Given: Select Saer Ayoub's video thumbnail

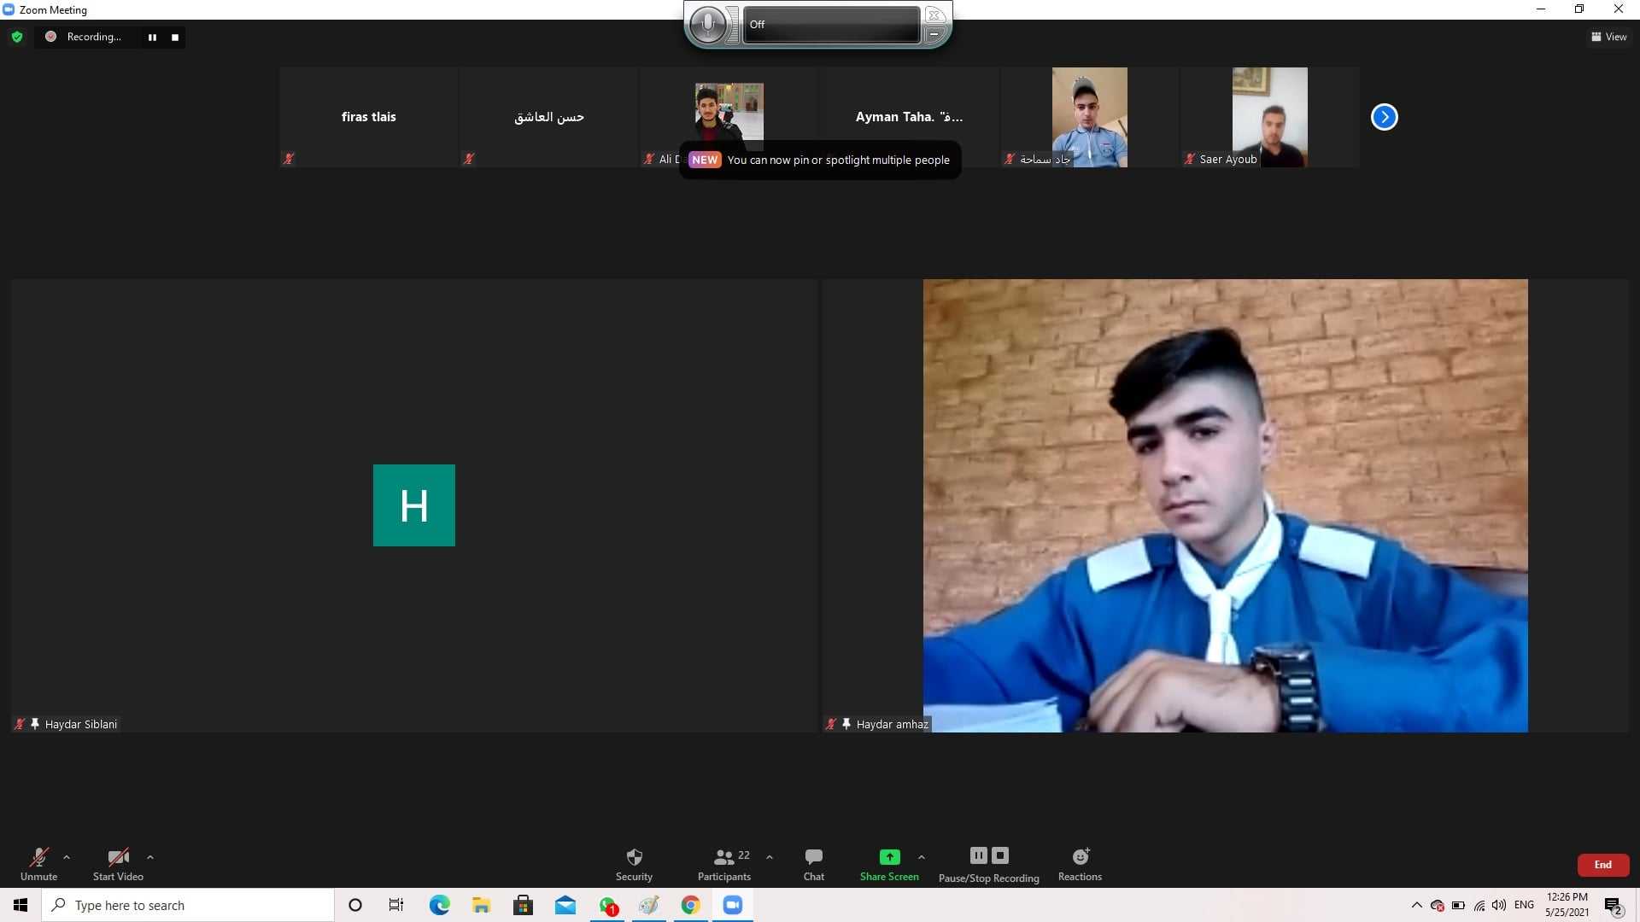Looking at the screenshot, I should [x=1269, y=117].
